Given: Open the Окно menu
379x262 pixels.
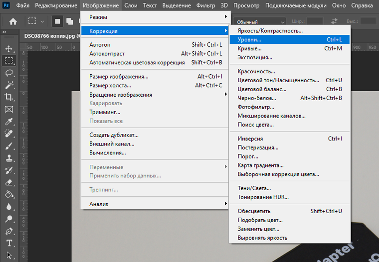Looking at the screenshot, I should tap(339, 5).
